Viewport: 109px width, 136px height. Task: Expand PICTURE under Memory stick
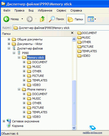(24, 75)
